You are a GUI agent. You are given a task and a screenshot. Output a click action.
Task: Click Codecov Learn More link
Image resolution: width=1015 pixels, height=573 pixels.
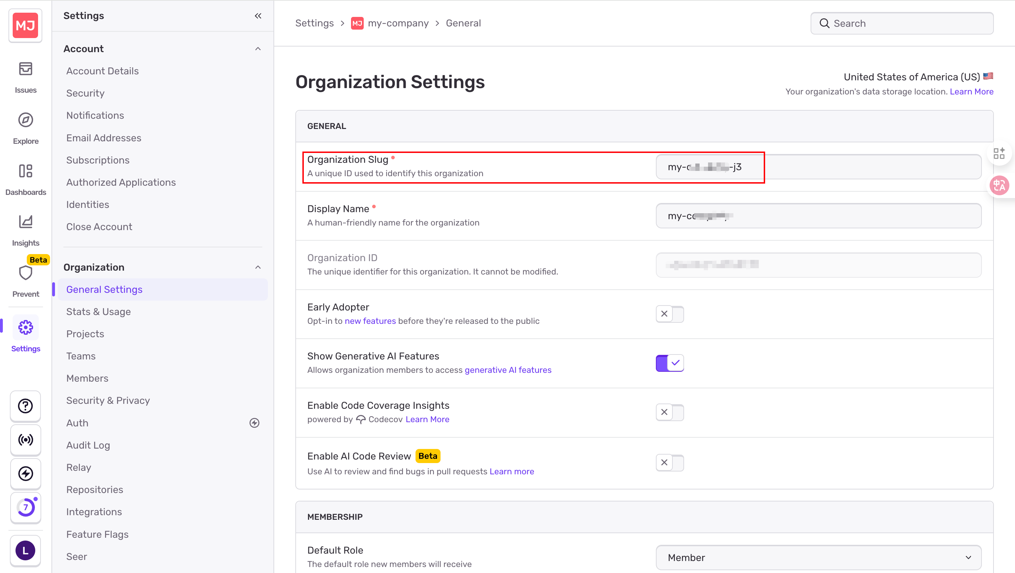coord(427,419)
